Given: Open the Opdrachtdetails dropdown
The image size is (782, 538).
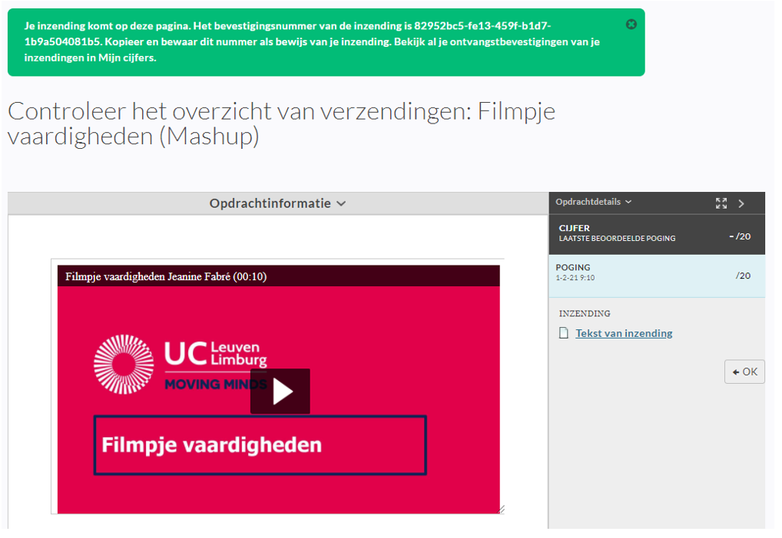Looking at the screenshot, I should click(594, 202).
